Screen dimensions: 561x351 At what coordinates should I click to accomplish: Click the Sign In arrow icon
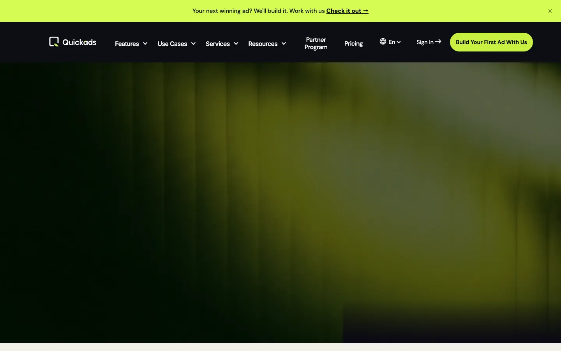tap(438, 41)
